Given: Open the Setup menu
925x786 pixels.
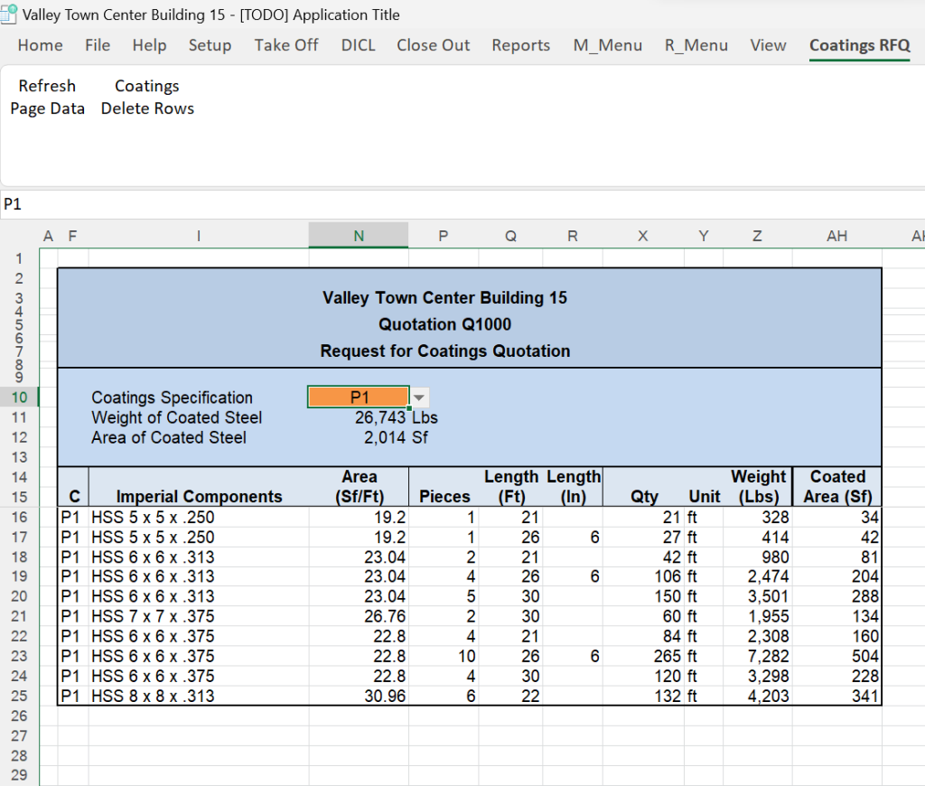Looking at the screenshot, I should pyautogui.click(x=210, y=45).
